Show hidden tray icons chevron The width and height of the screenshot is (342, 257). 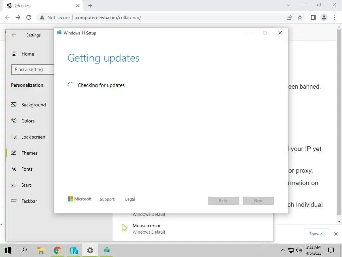[x=283, y=250]
